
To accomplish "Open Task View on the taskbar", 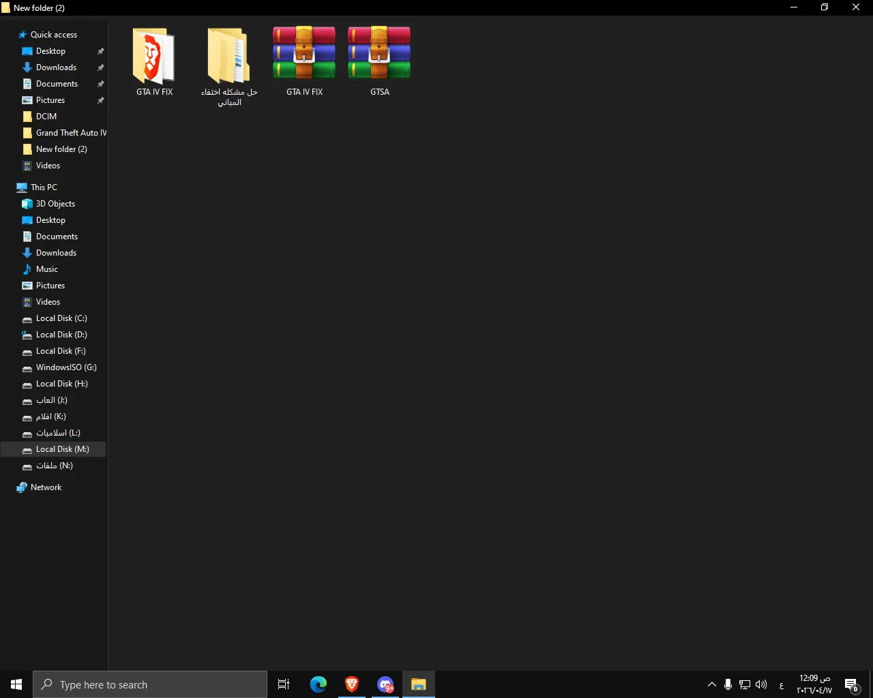I will tap(284, 684).
